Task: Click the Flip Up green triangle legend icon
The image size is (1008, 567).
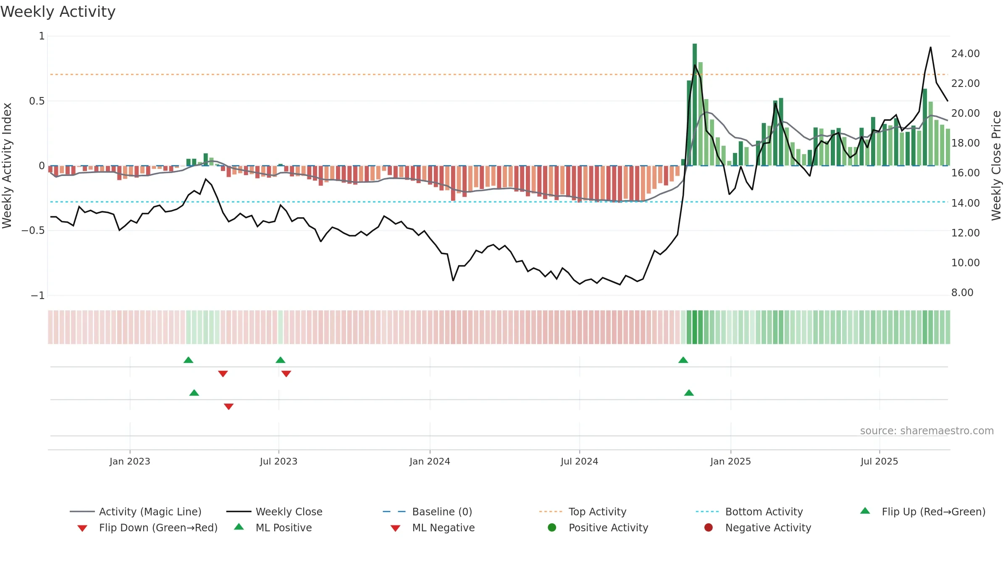Action: point(865,511)
